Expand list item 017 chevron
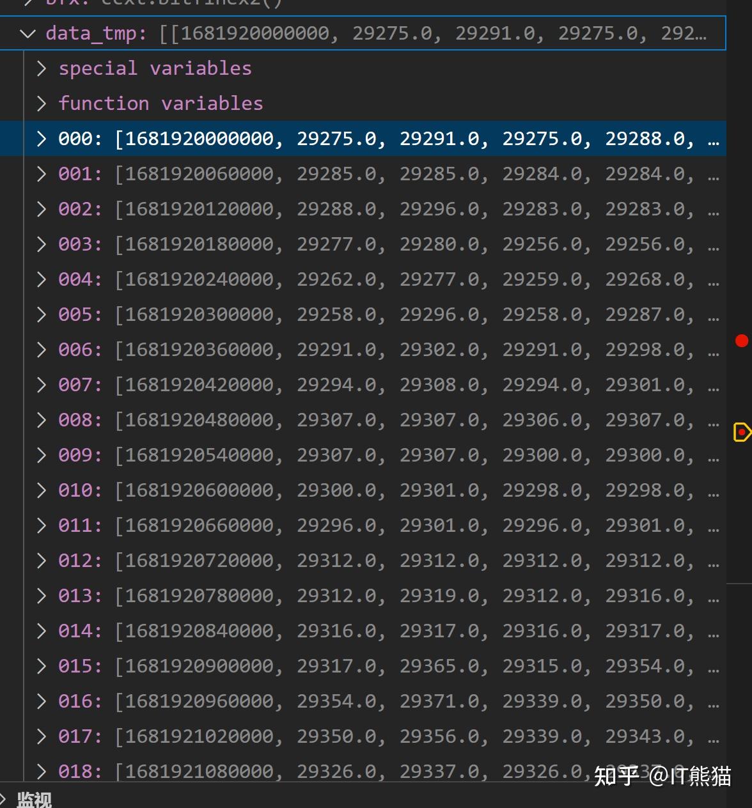 click(x=42, y=736)
